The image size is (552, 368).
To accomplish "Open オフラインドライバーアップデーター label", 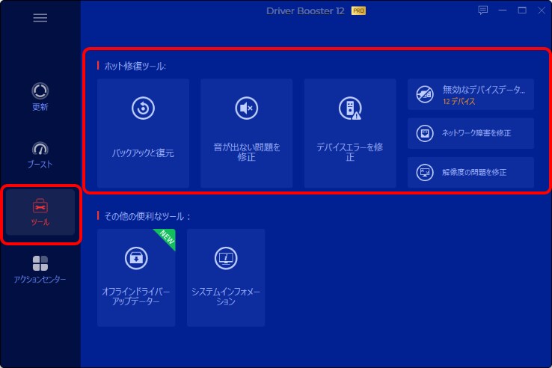I will click(136, 296).
